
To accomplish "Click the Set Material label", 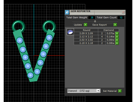I will [x=110, y=91].
